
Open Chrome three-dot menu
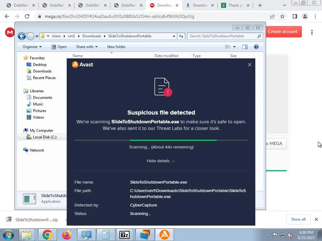[x=315, y=16]
